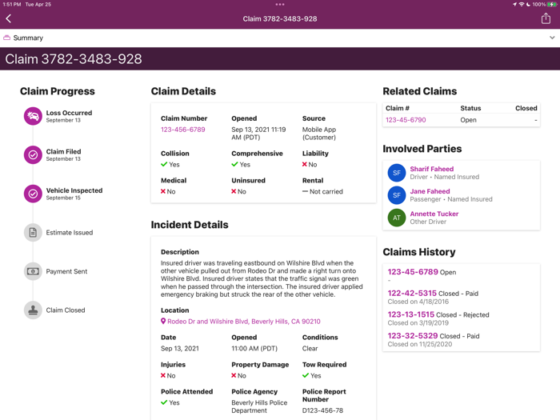Tap the Claim Closed step label
This screenshot has height=420, width=560.
click(66, 310)
